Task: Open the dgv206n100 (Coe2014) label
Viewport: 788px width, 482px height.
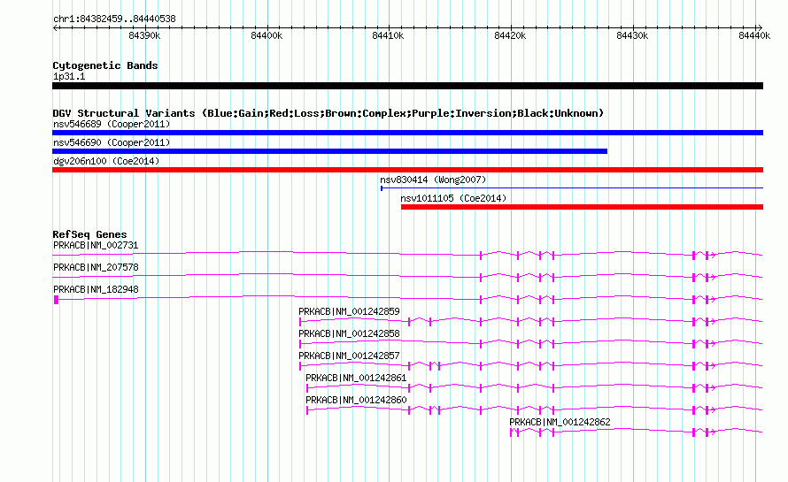Action: [x=106, y=161]
